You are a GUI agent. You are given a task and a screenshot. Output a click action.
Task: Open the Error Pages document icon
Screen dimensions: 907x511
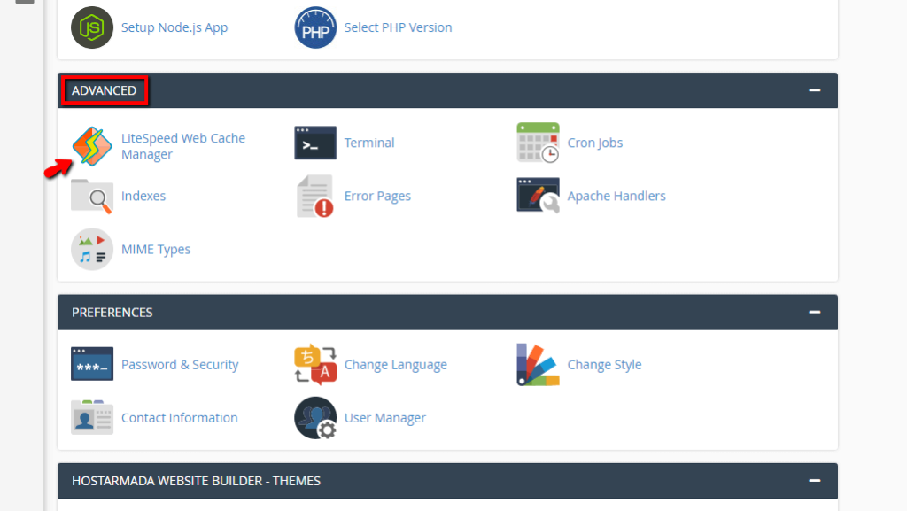tap(315, 197)
